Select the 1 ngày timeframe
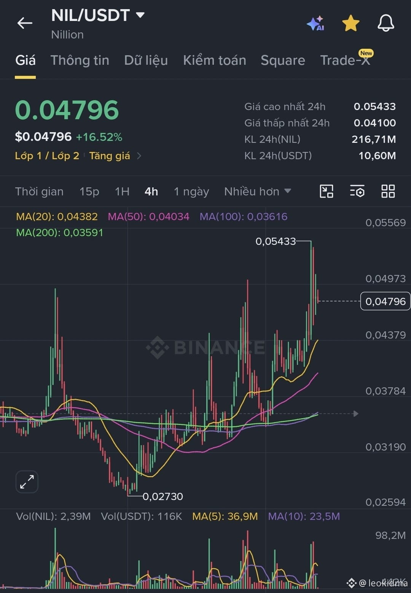The height and width of the screenshot is (593, 411). [x=191, y=191]
